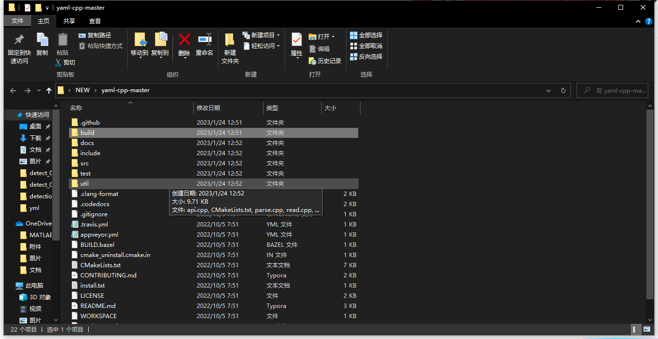Open Quick Access (快速访问) in sidebar
This screenshot has width=658, height=339.
[x=33, y=115]
